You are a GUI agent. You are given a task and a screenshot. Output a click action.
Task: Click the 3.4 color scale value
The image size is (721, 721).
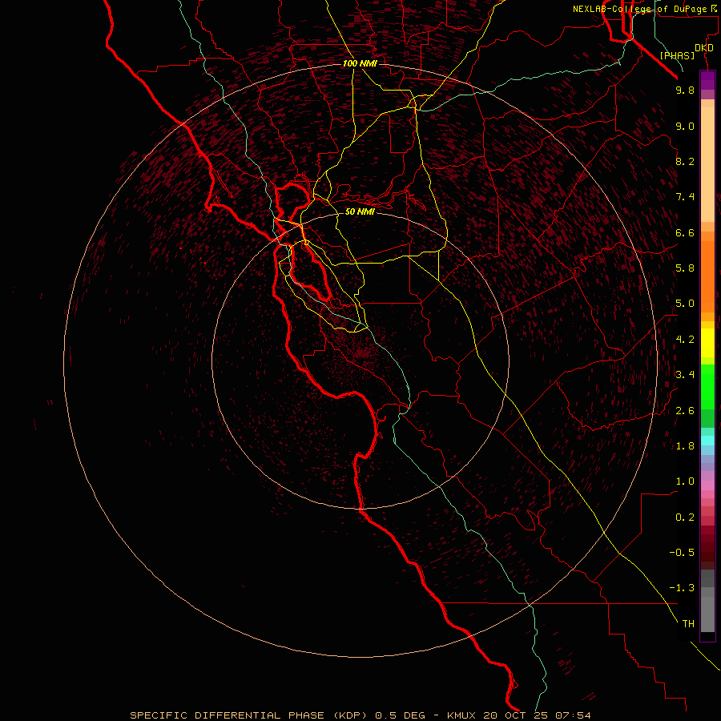(685, 374)
